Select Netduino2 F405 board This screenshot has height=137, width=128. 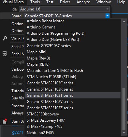[73, 133]
